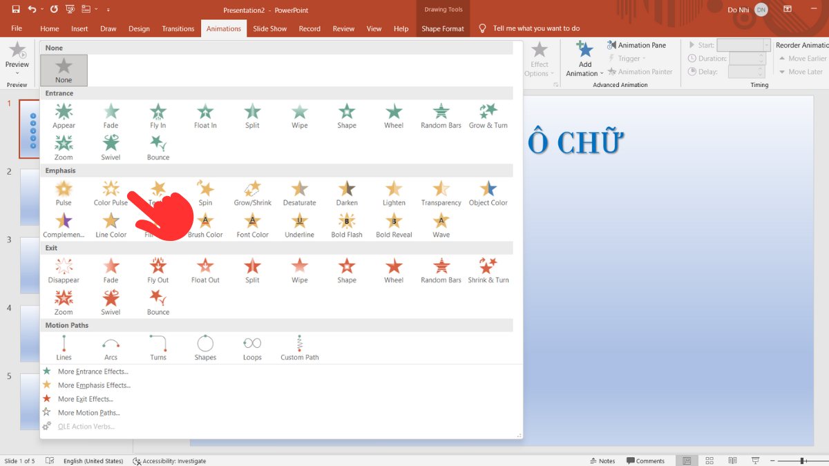The image size is (829, 466).
Task: Pick the Lighten emphasis effect
Action: (x=394, y=193)
